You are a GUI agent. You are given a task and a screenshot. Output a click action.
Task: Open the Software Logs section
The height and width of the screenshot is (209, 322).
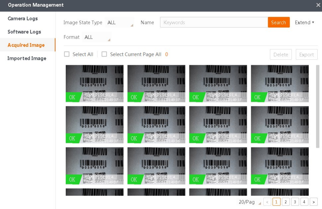(24, 32)
